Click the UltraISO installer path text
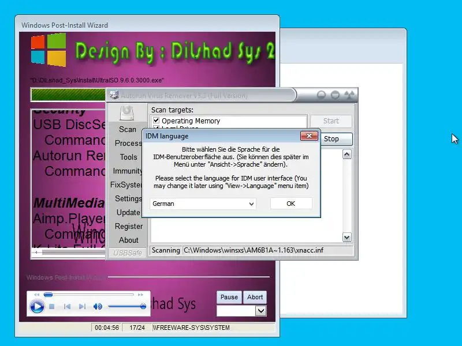 click(x=97, y=80)
